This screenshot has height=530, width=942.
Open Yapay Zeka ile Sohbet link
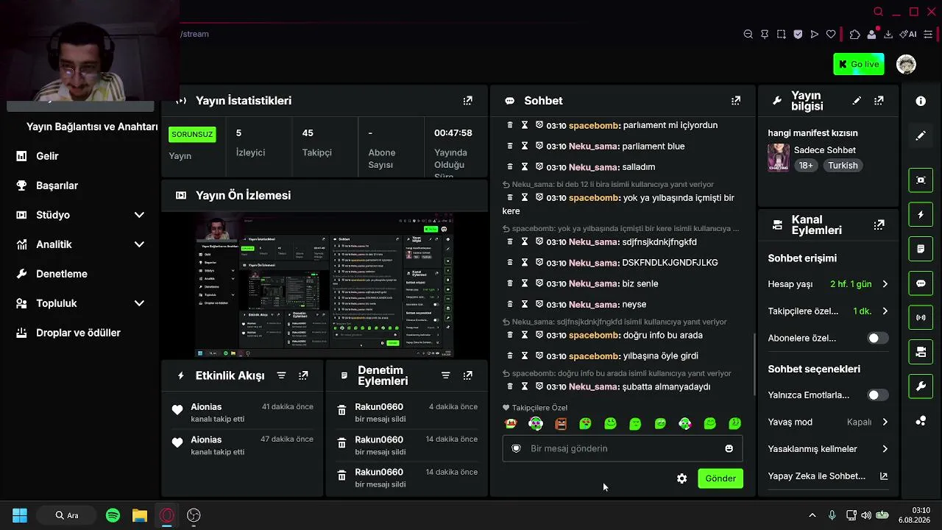click(829, 476)
